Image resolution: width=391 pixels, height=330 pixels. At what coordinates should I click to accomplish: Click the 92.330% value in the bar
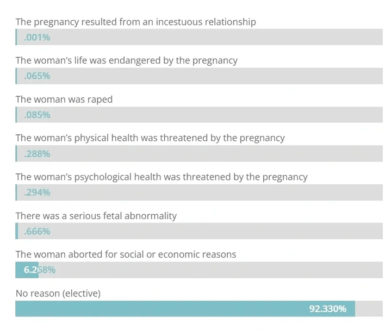tap(327, 309)
